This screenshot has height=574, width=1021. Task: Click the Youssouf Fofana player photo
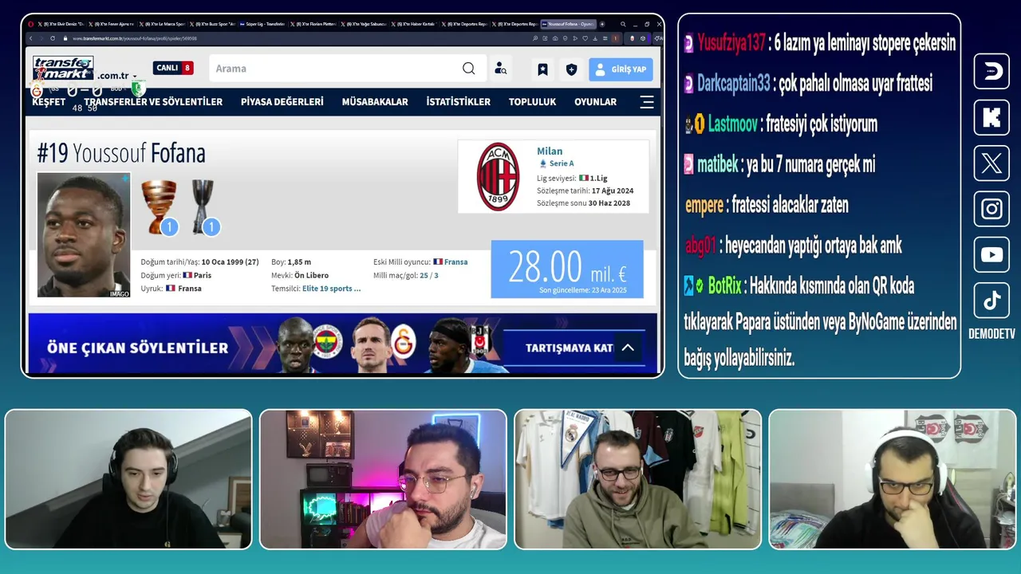(x=84, y=235)
